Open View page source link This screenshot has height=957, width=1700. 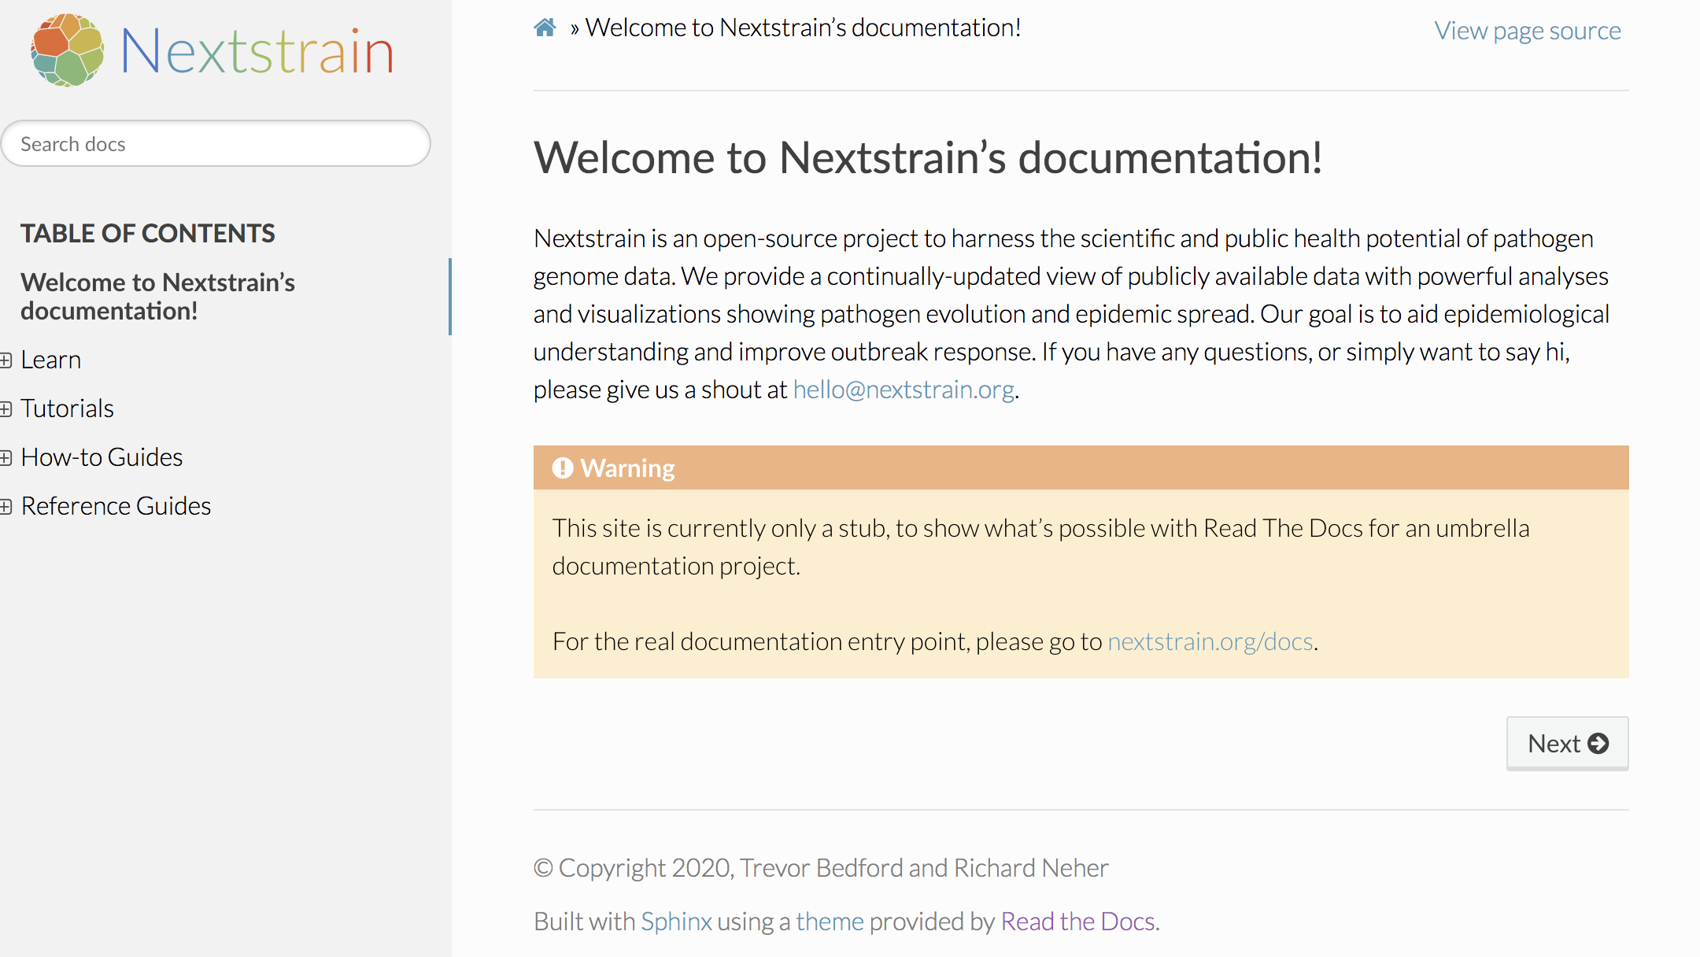click(x=1527, y=31)
